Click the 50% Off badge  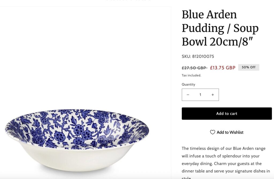pos(249,67)
